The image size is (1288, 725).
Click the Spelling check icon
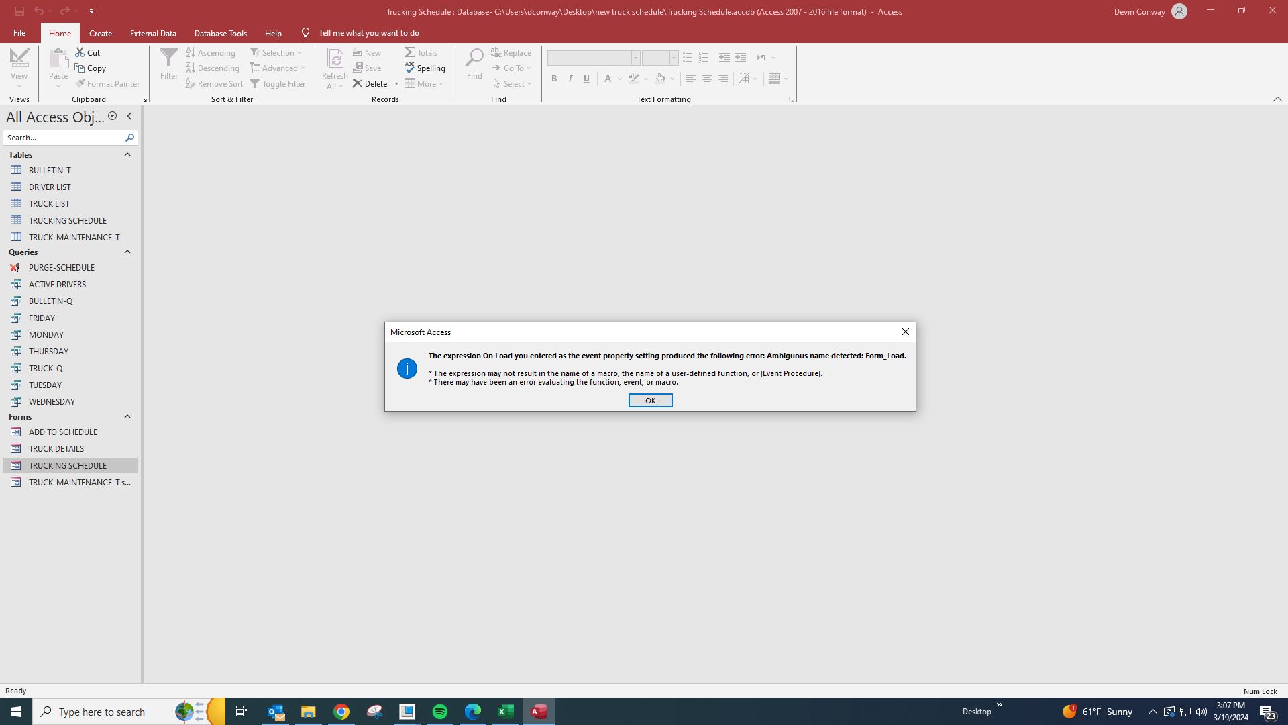point(410,68)
